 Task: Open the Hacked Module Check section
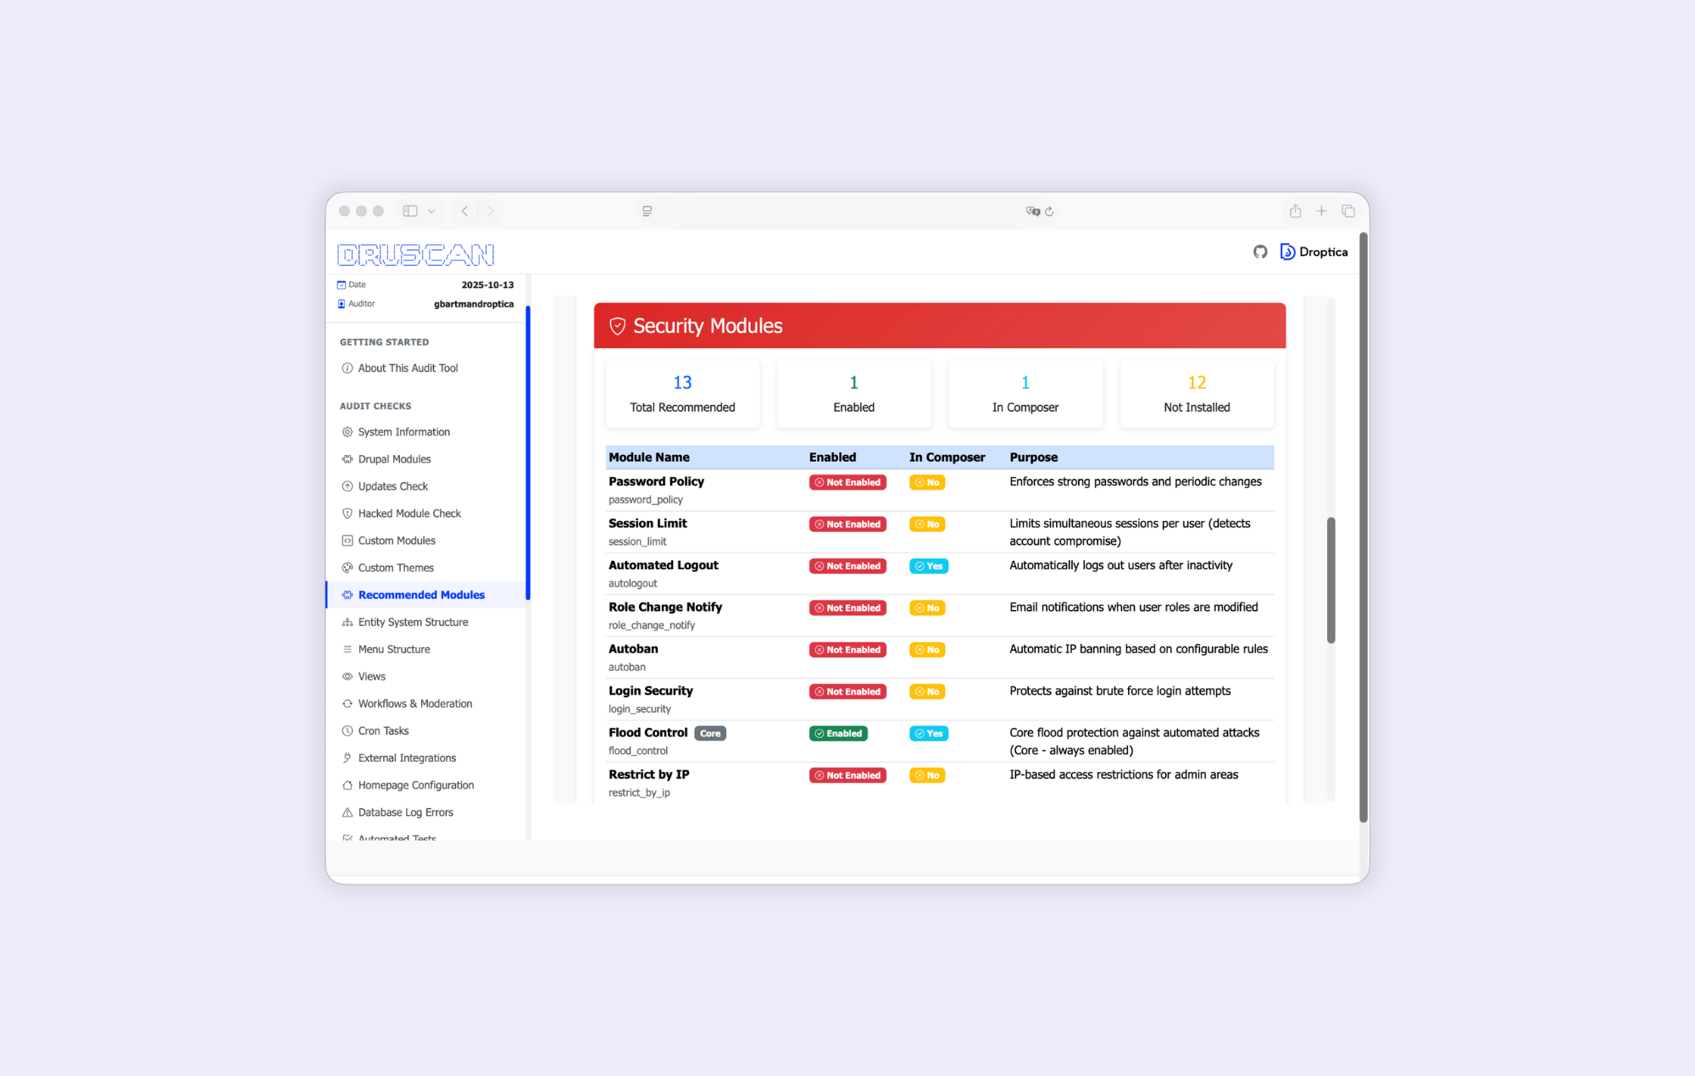click(409, 513)
